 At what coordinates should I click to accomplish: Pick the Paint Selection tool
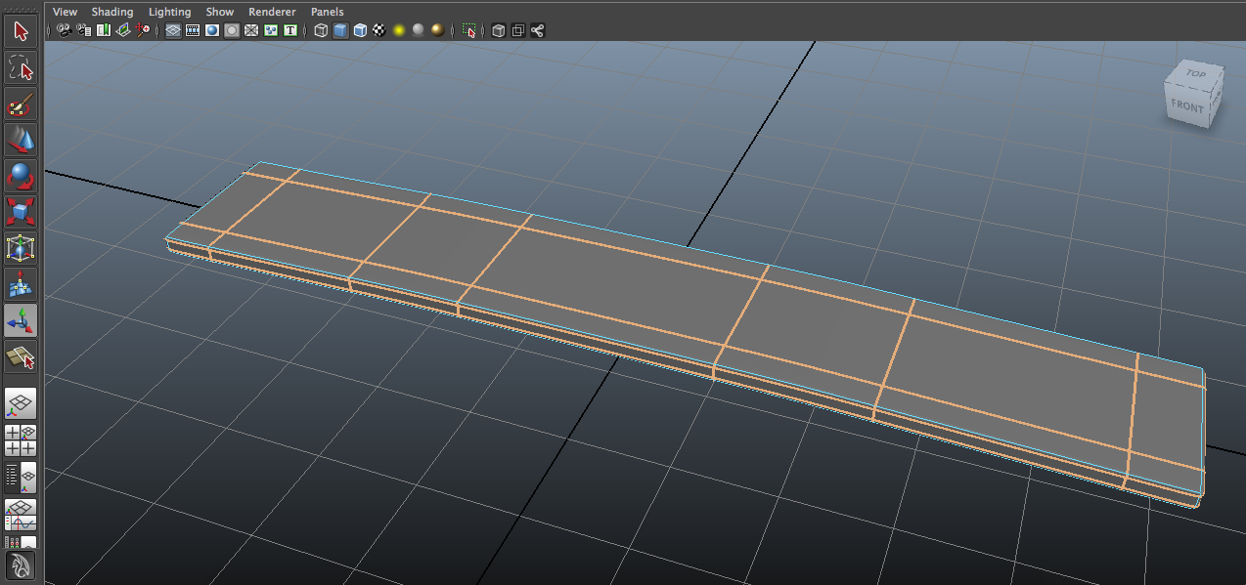22,104
